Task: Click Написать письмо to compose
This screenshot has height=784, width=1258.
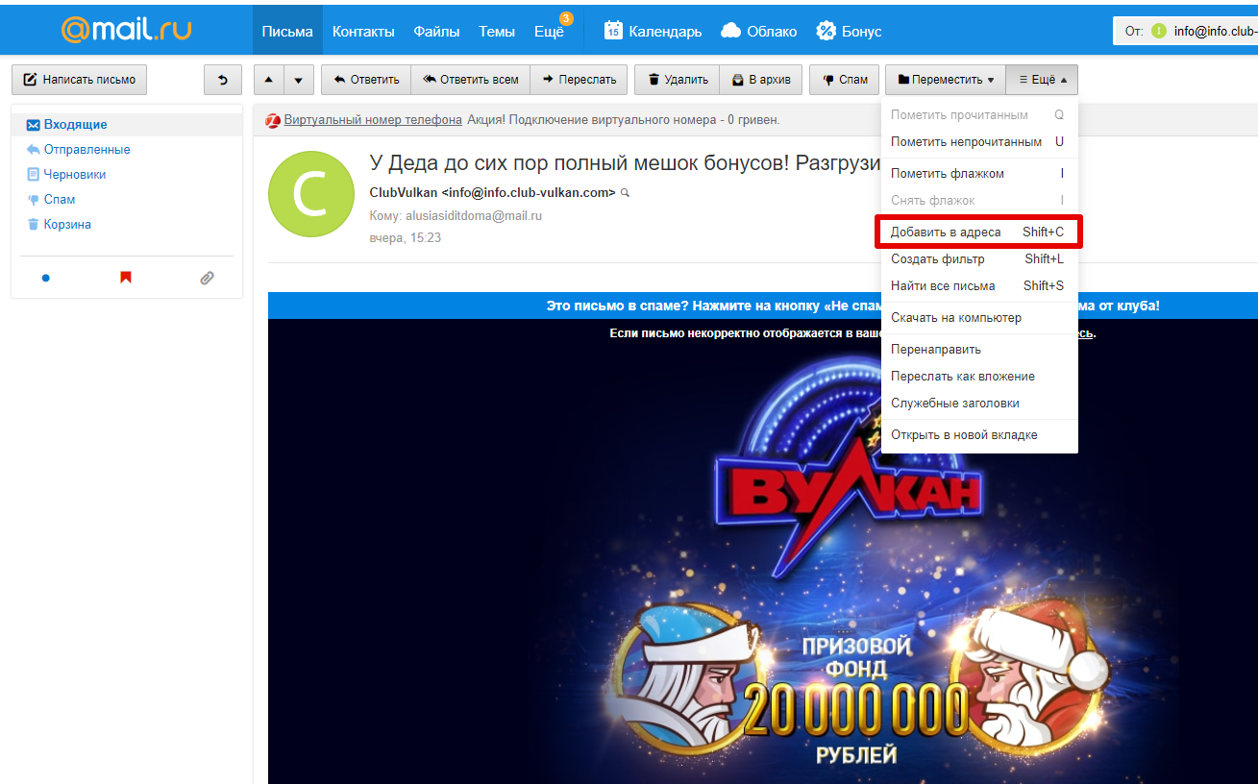Action: (79, 80)
